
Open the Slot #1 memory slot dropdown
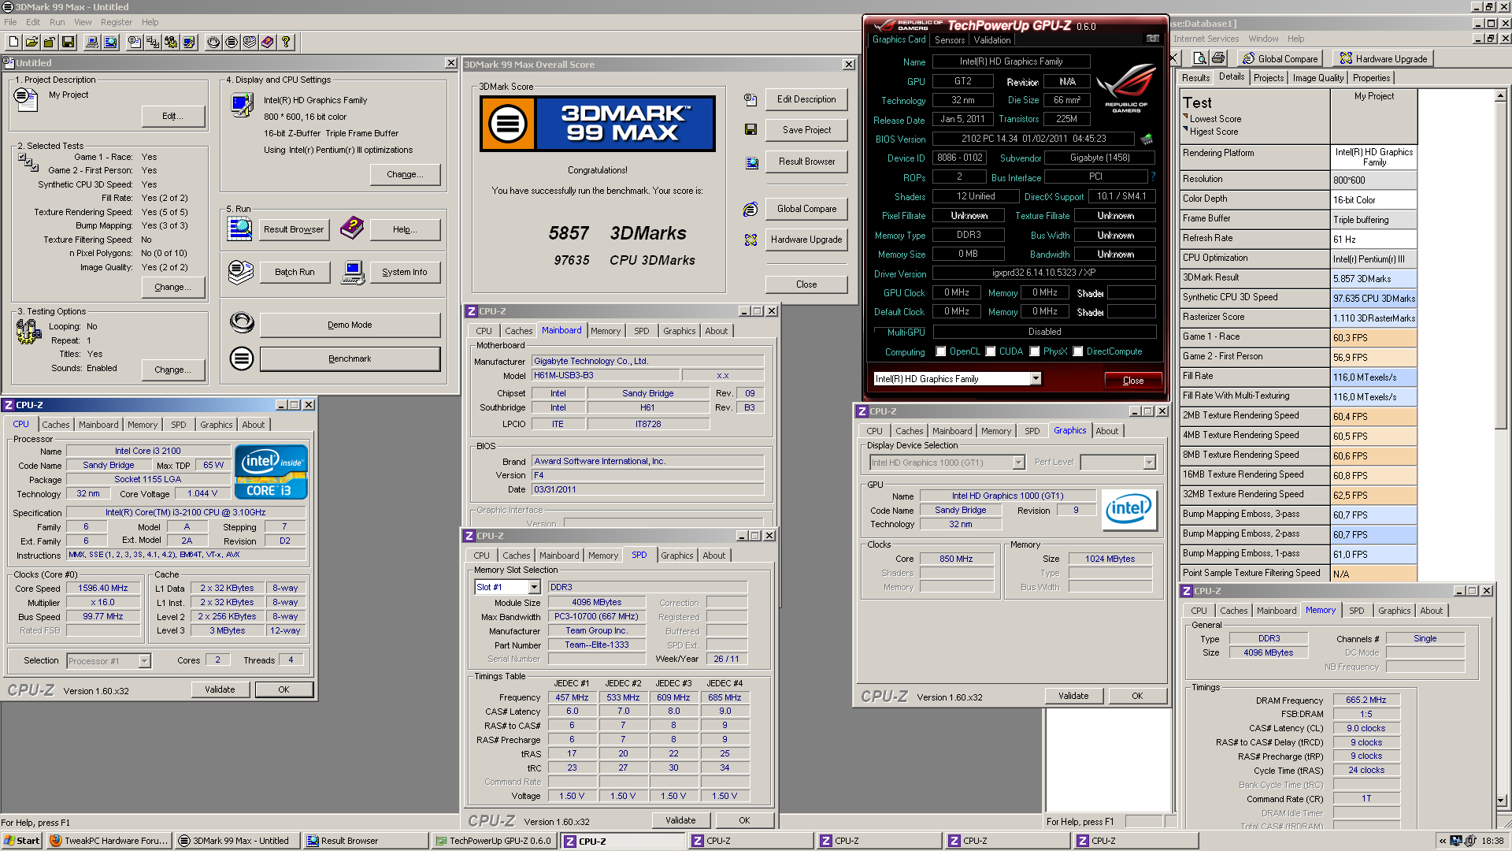(x=534, y=587)
